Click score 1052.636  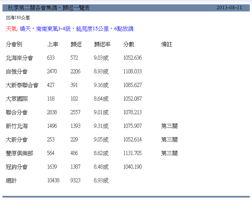(132, 58)
